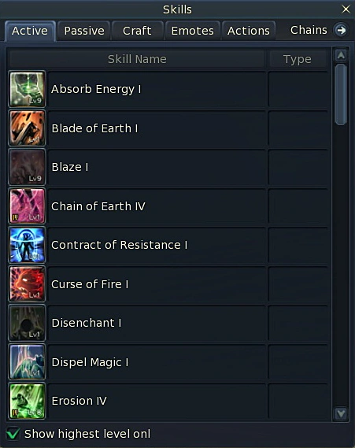Select the Absorb Energy I skill icon
The width and height of the screenshot is (355, 448).
pos(27,89)
